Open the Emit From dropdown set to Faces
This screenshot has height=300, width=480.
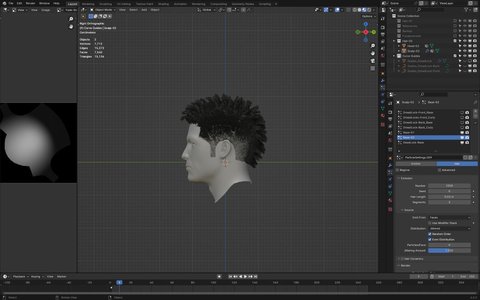click(449, 217)
